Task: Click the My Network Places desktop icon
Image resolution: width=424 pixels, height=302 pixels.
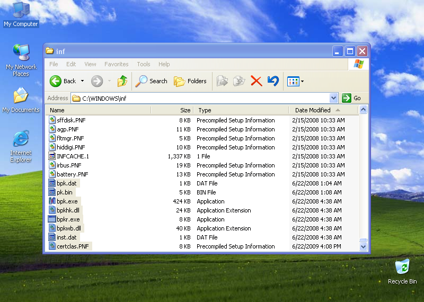Action: pos(21,52)
